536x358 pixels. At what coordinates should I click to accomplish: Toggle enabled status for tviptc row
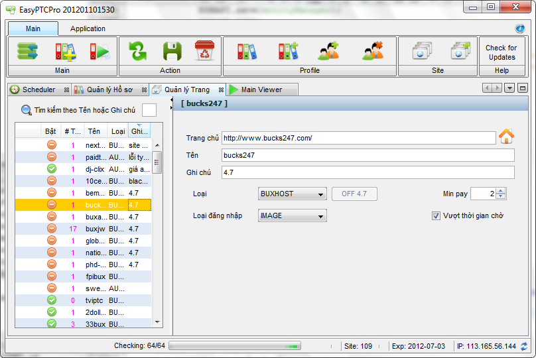coord(52,300)
